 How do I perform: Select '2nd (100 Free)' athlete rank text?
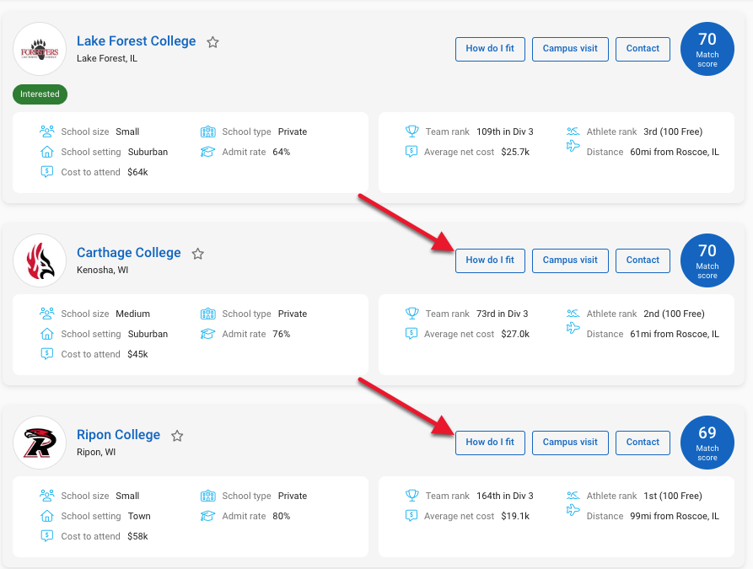674,314
